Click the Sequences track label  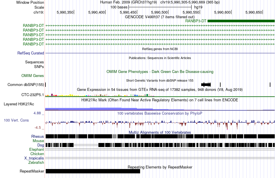point(34,62)
